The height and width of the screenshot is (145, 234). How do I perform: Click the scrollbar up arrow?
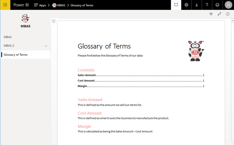232,21
